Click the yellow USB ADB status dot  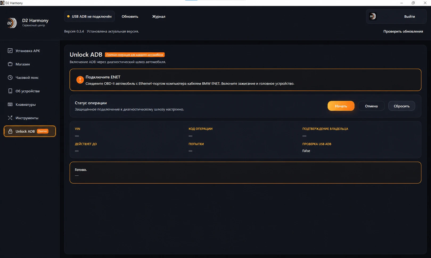pos(68,16)
